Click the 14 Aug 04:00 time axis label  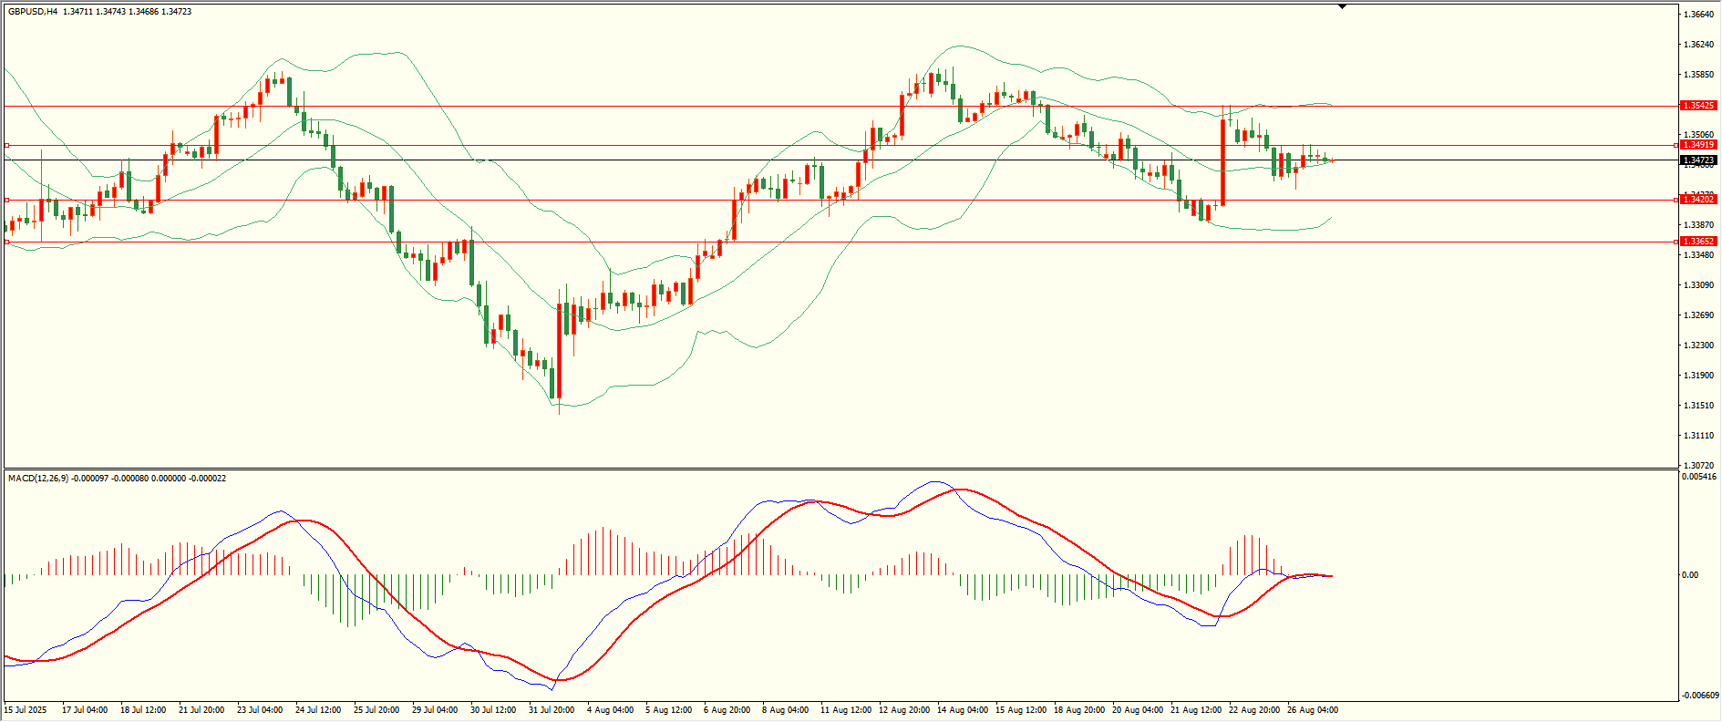click(962, 710)
